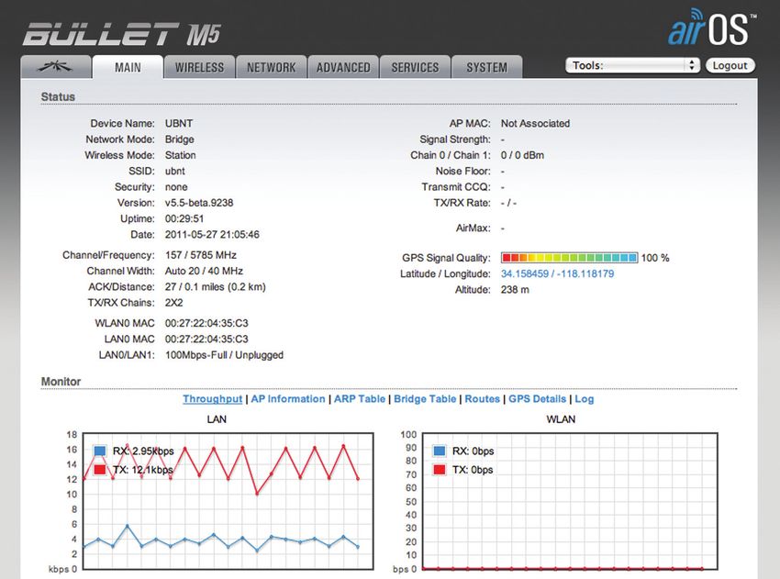Open the Bridge Table link
780x579 pixels.
coord(425,399)
